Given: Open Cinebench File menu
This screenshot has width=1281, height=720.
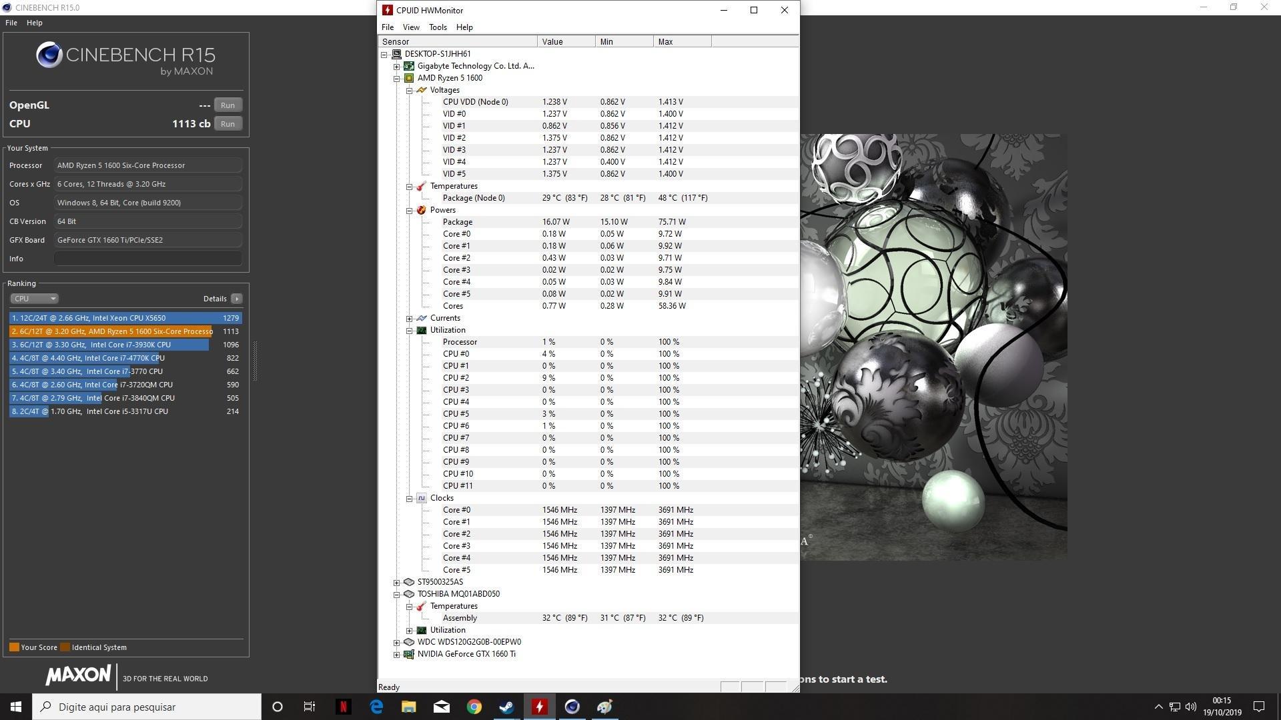Looking at the screenshot, I should (x=11, y=23).
